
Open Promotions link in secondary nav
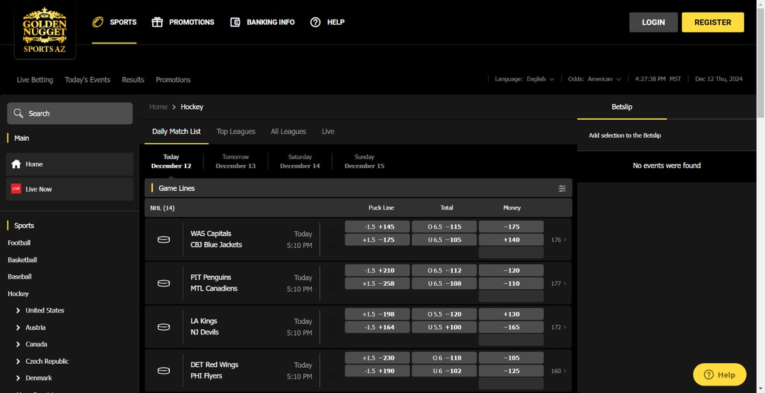(173, 80)
